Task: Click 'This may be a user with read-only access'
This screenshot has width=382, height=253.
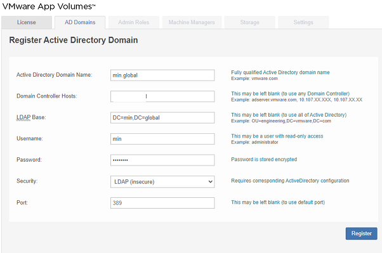Action: [277, 136]
